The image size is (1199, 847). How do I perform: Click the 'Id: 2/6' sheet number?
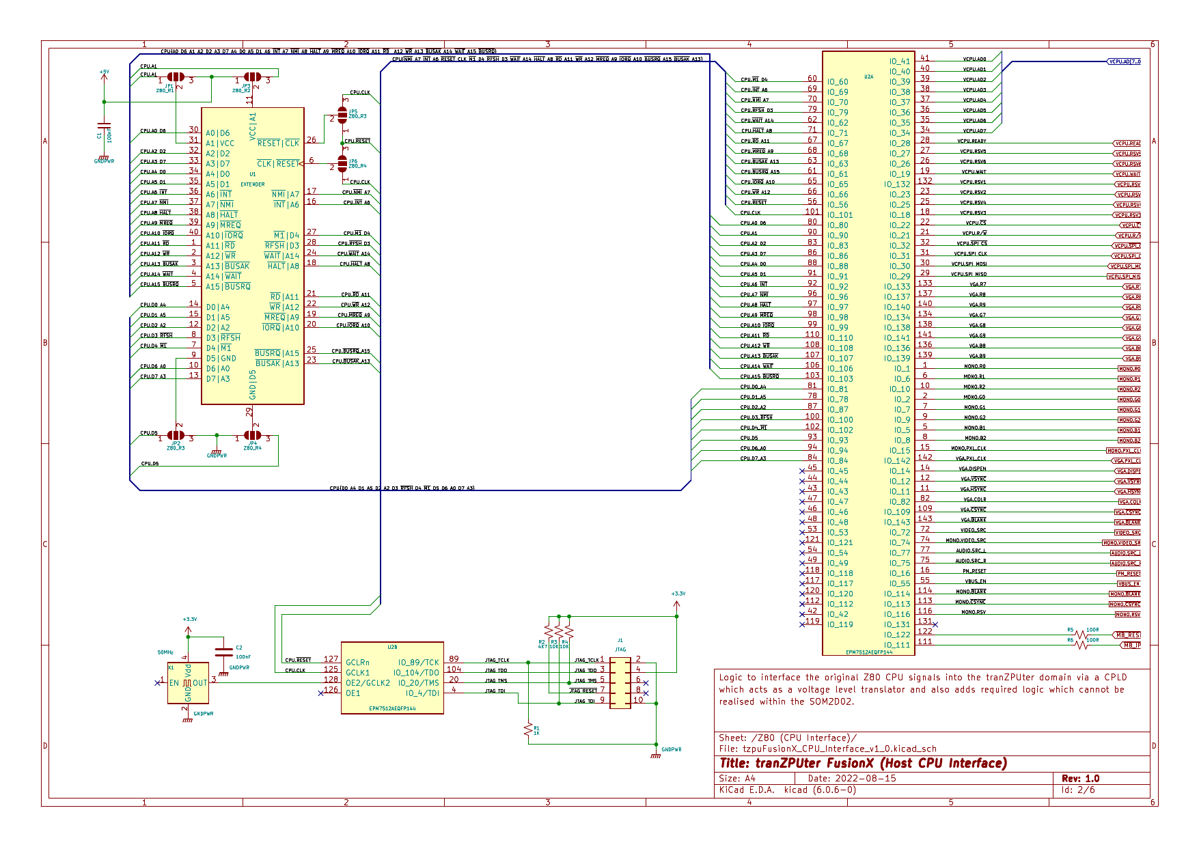pos(1078,790)
